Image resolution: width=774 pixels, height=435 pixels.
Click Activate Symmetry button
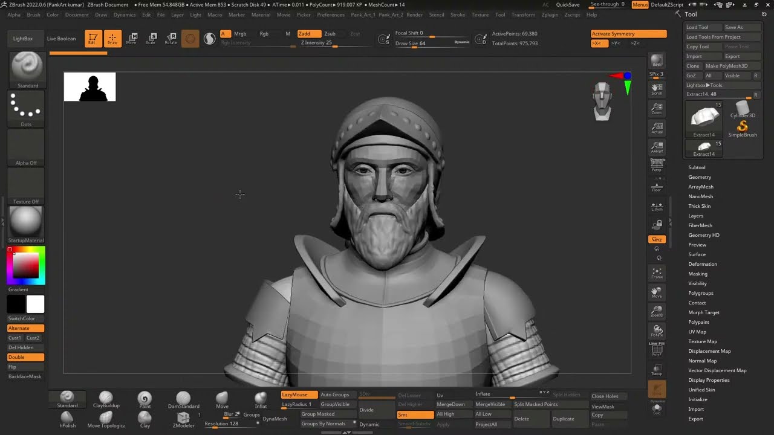629,34
